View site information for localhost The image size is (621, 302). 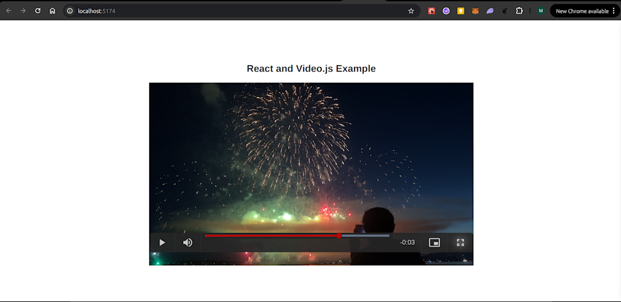70,11
